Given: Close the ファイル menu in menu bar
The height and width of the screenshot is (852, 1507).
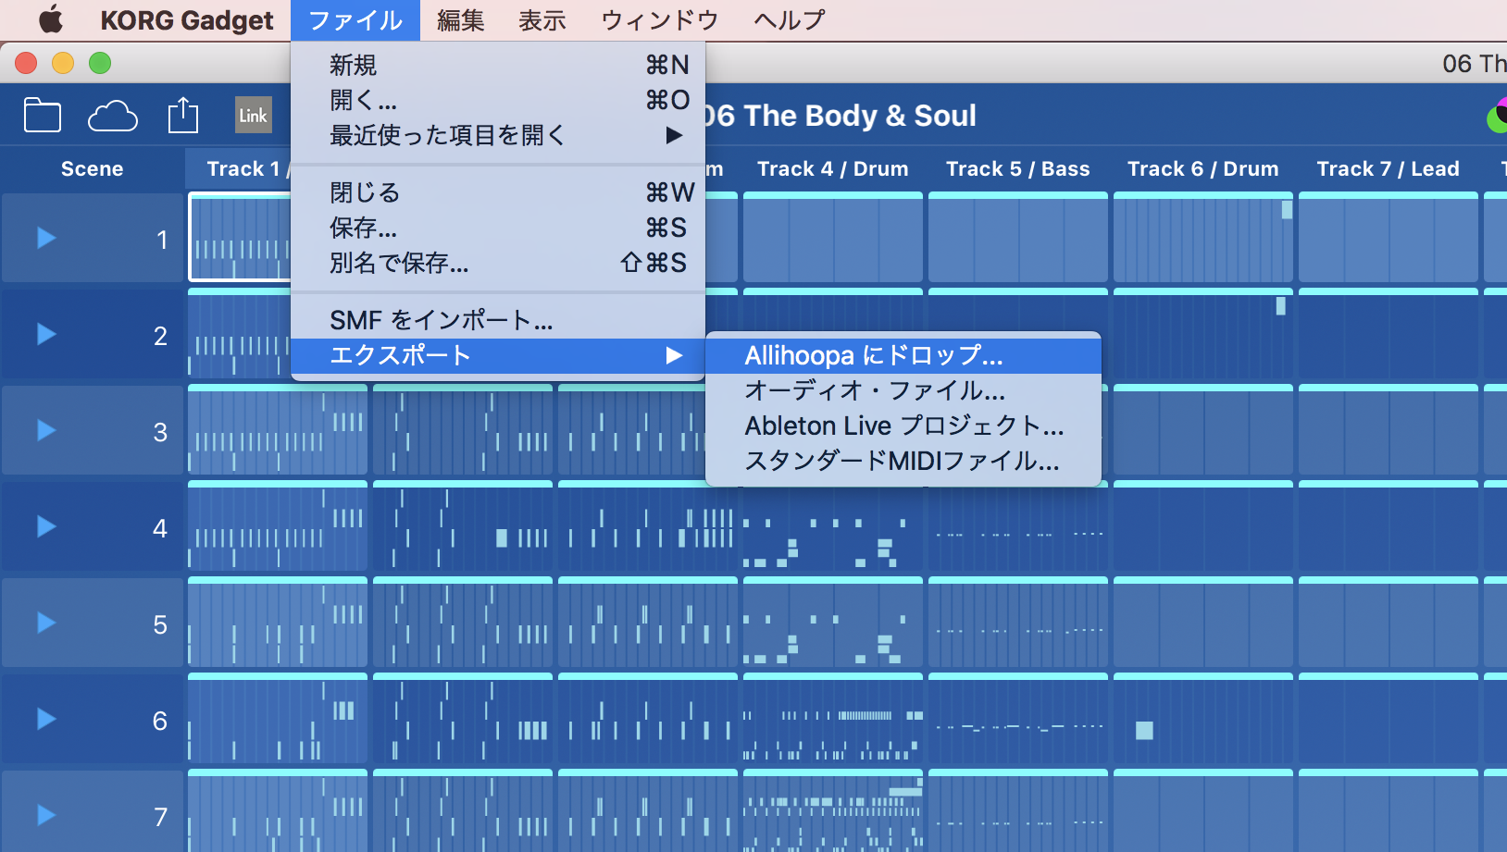Looking at the screenshot, I should (x=355, y=19).
